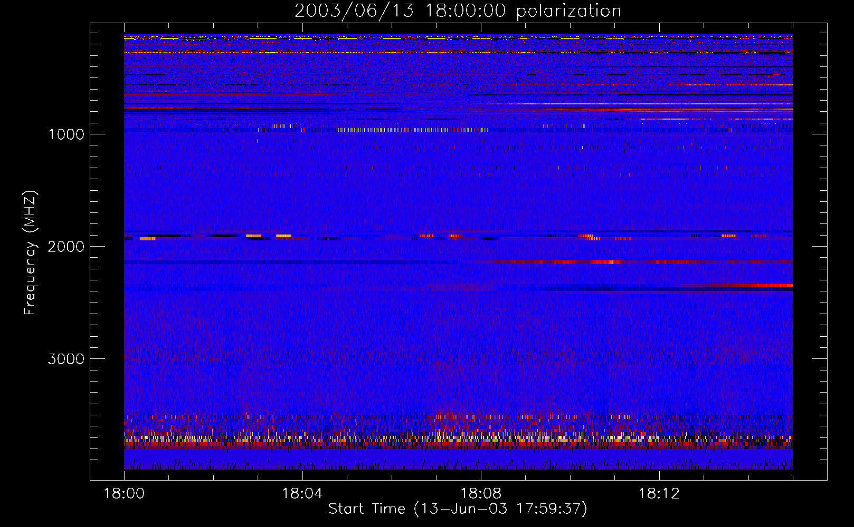Click the 3000 frequency tick label
The width and height of the screenshot is (854, 527).
tap(66, 358)
